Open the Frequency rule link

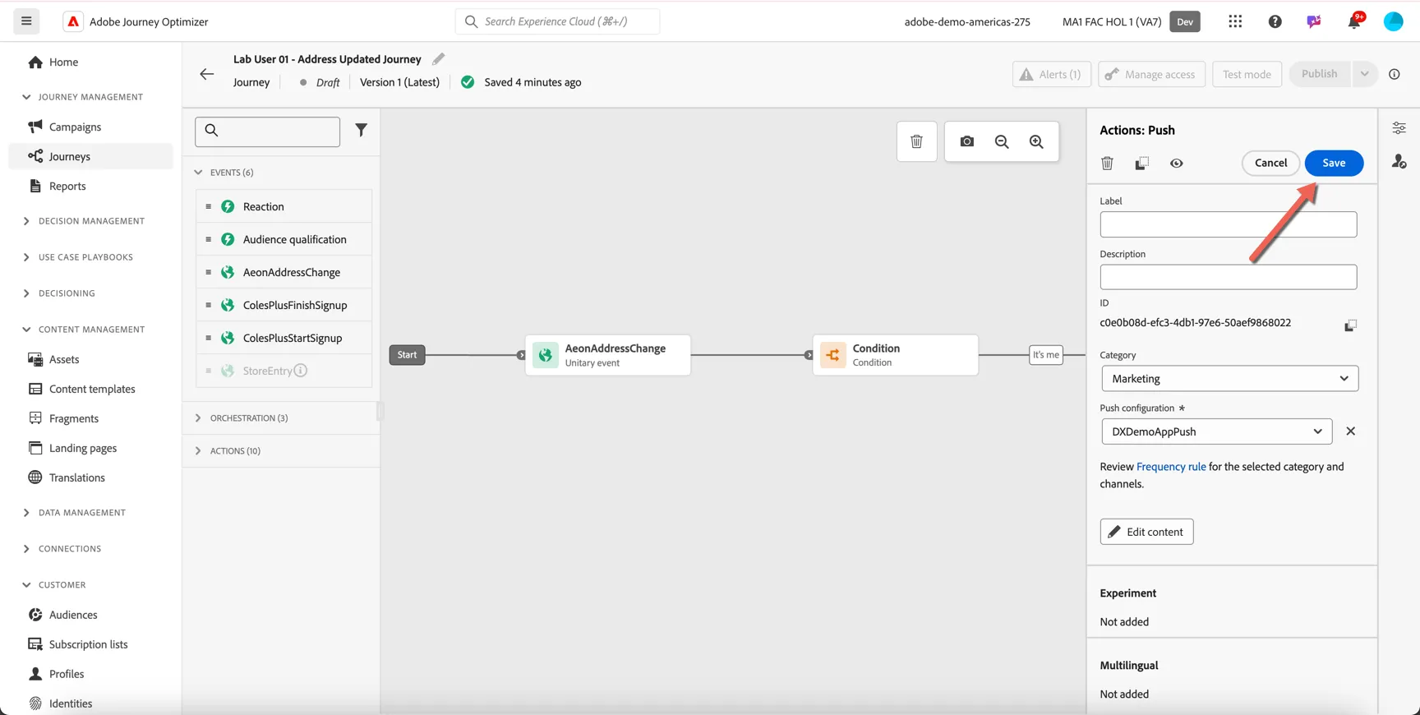[x=1171, y=467]
